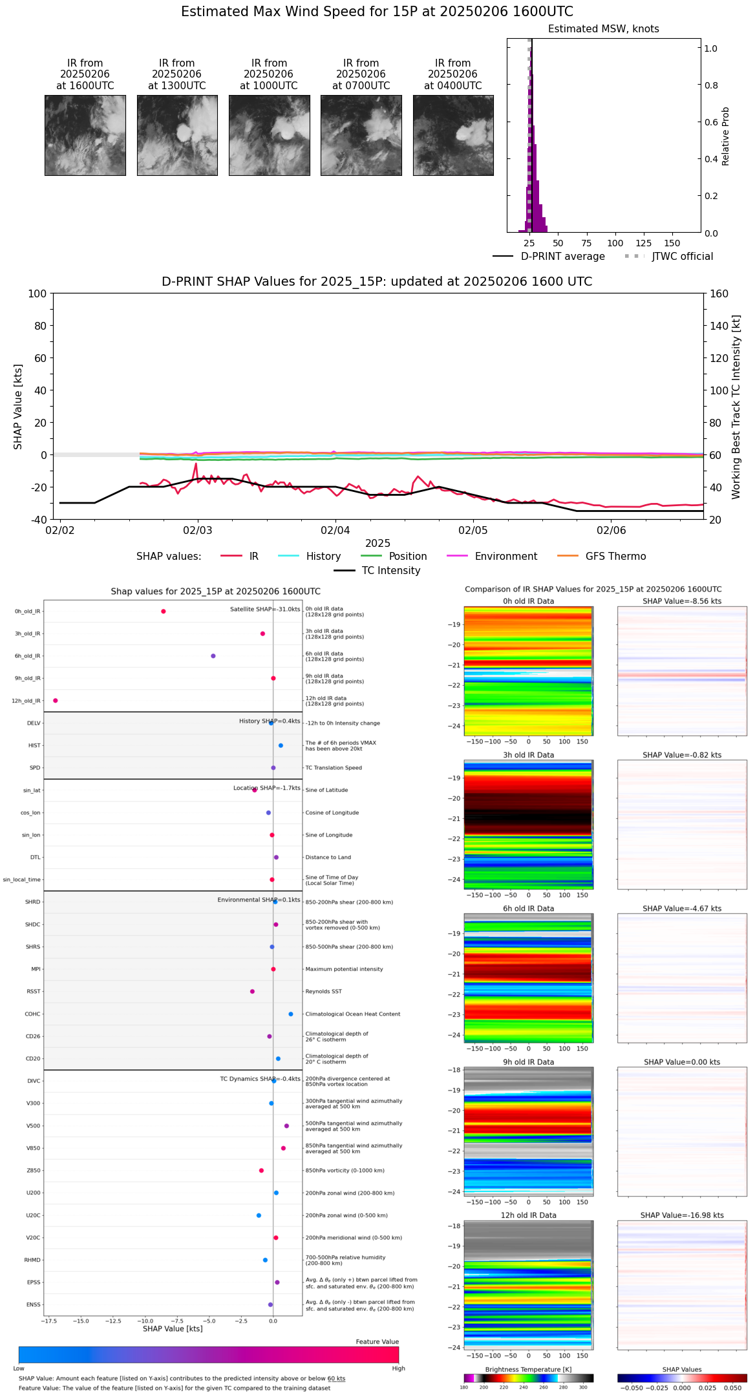The height and width of the screenshot is (1395, 755).
Task: Click the 02/04 tick on time axis
Action: (335, 530)
